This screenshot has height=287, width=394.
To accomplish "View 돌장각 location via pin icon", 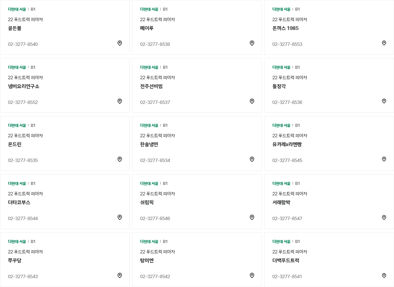I will 384,101.
